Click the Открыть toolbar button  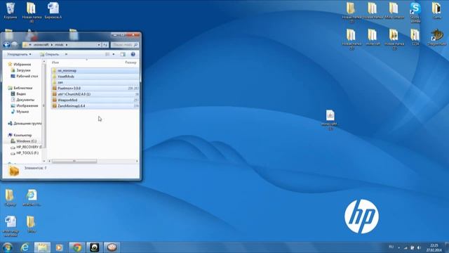point(50,54)
